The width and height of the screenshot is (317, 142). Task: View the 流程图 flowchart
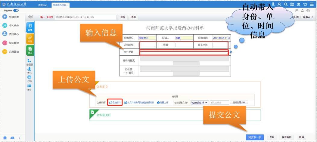pos(29,62)
